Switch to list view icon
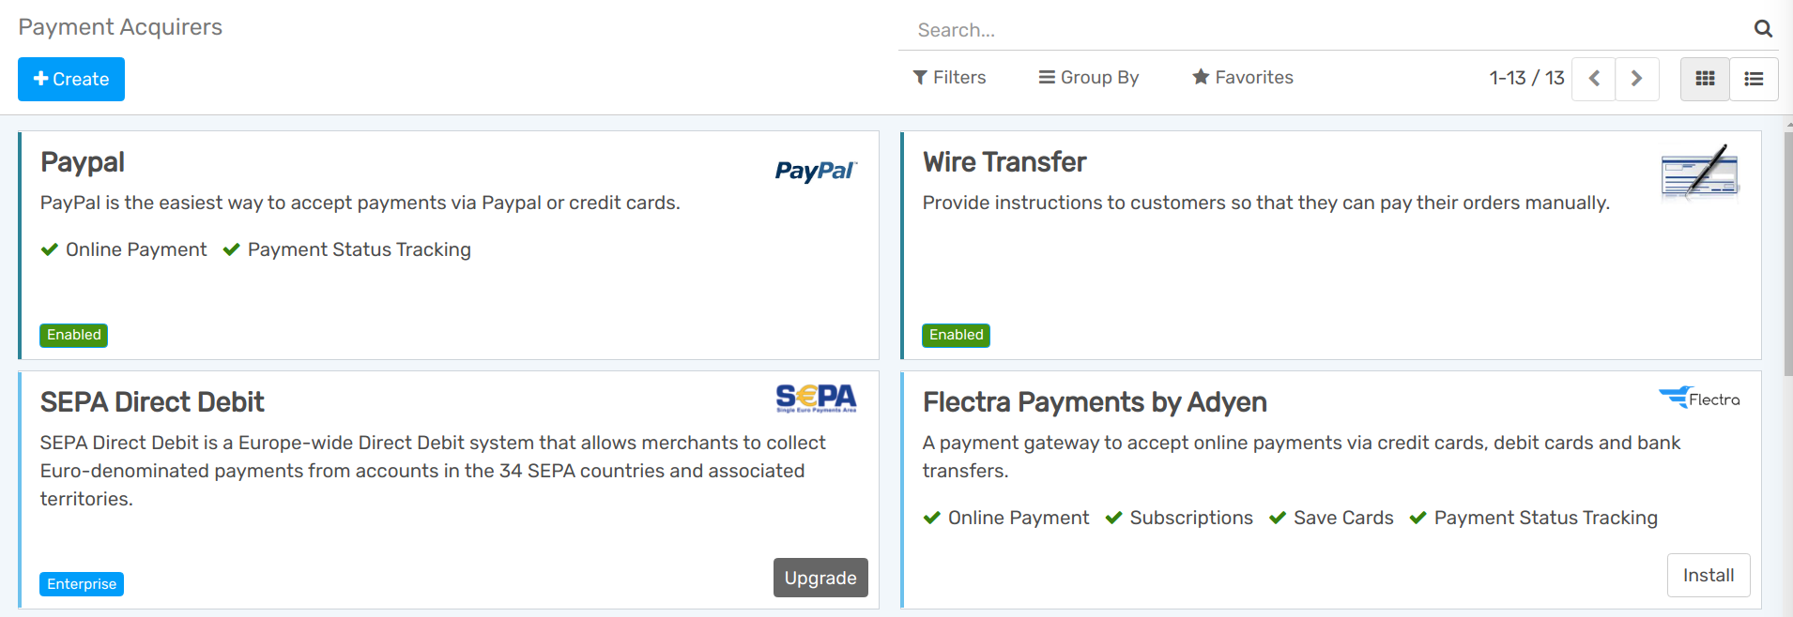 coord(1754,79)
